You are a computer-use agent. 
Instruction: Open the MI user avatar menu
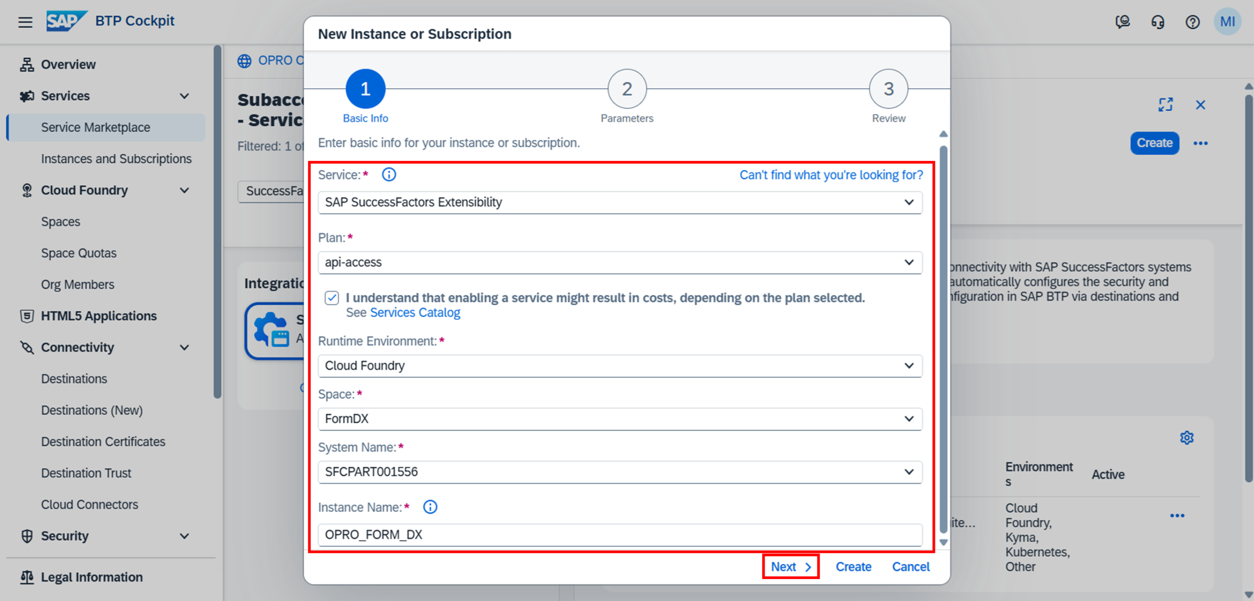click(x=1227, y=22)
